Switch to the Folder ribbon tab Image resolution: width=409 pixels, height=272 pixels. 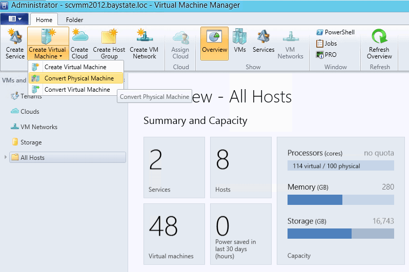(75, 20)
